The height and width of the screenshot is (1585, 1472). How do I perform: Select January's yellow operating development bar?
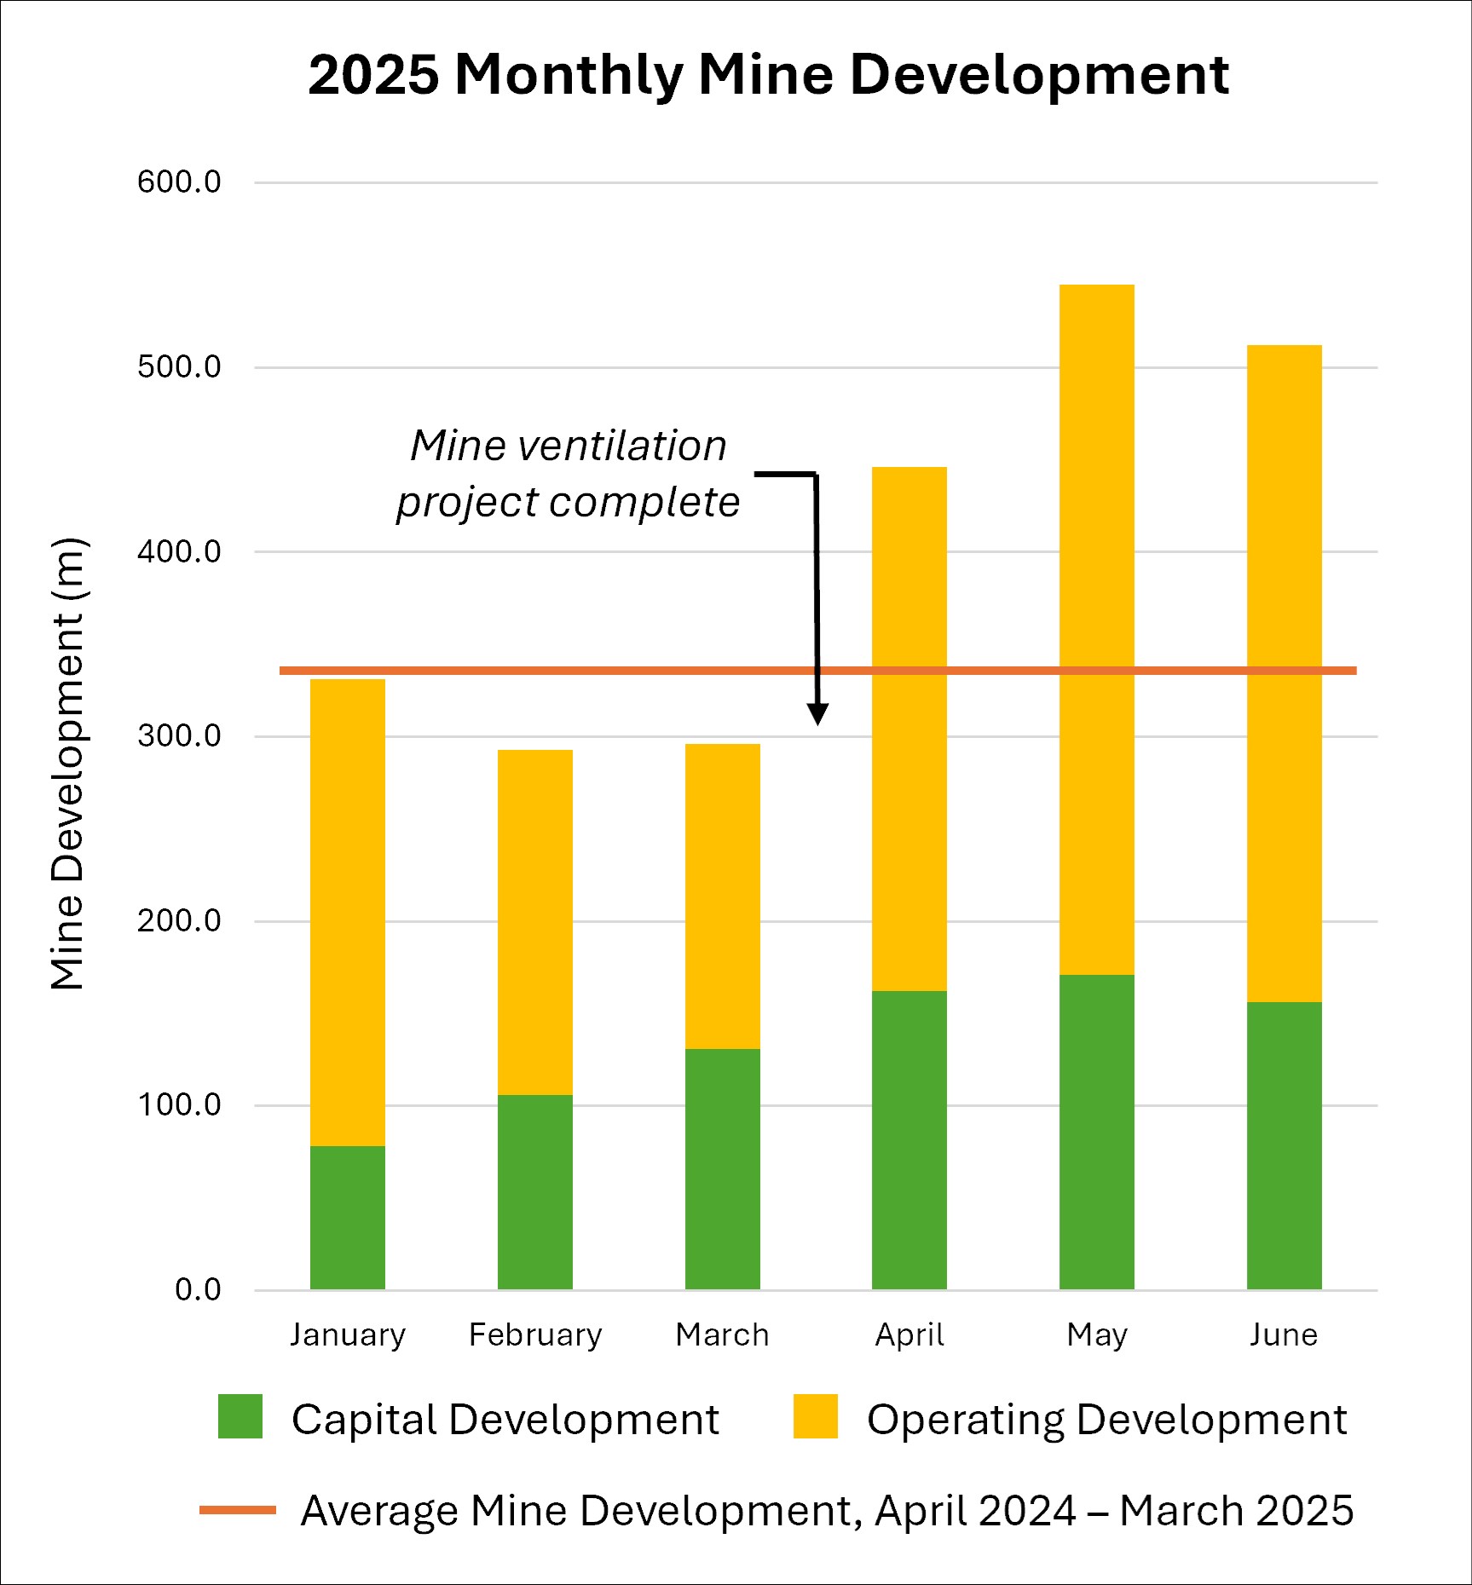tap(348, 913)
